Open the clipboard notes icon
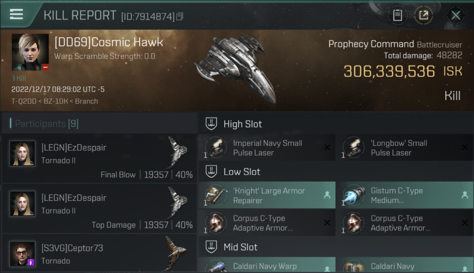Image resolution: width=474 pixels, height=273 pixels. coord(397,15)
